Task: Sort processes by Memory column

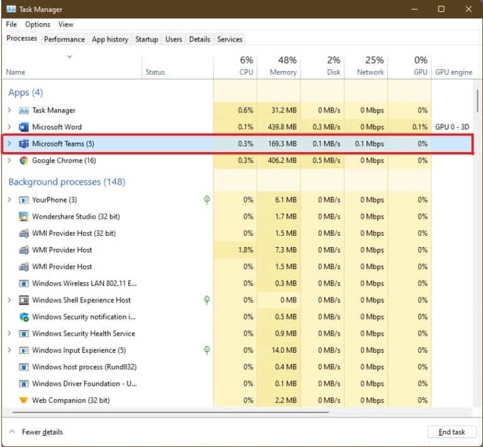Action: [x=279, y=66]
